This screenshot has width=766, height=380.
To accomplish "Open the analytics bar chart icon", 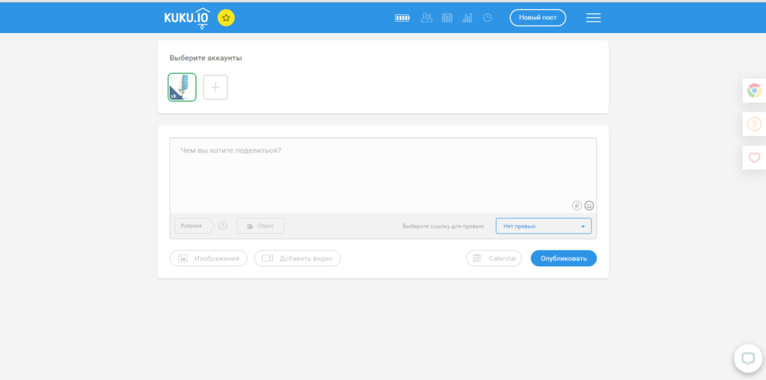I will 468,17.
